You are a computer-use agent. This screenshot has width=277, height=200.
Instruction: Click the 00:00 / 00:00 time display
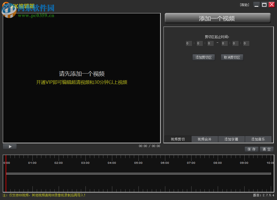pyautogui.click(x=149, y=146)
